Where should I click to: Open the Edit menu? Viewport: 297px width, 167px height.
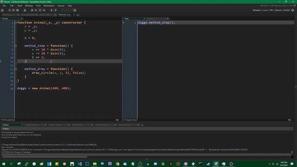coord(12,6)
